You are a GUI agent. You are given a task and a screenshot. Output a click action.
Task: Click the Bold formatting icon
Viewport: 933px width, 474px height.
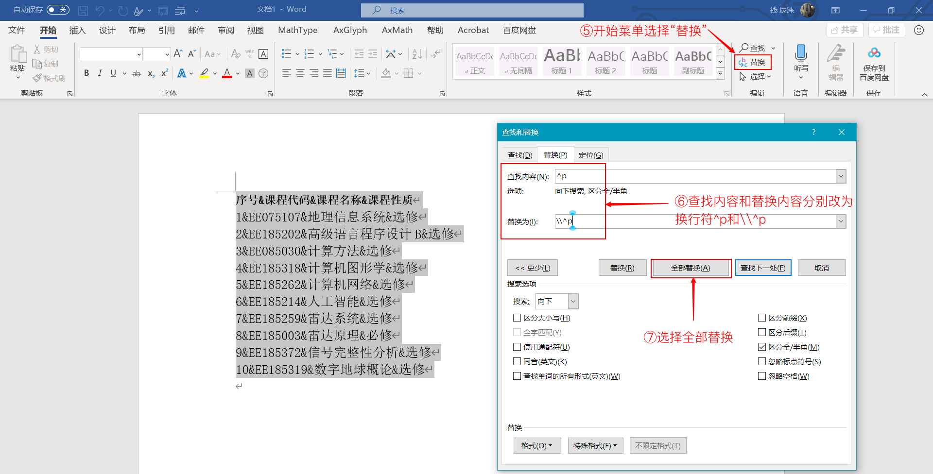click(x=86, y=73)
